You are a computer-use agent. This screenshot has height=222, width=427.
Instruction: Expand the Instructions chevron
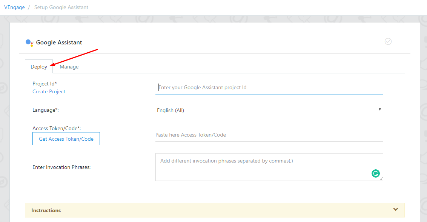click(x=396, y=209)
